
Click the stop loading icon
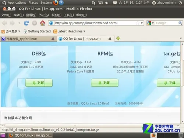(35, 23)
